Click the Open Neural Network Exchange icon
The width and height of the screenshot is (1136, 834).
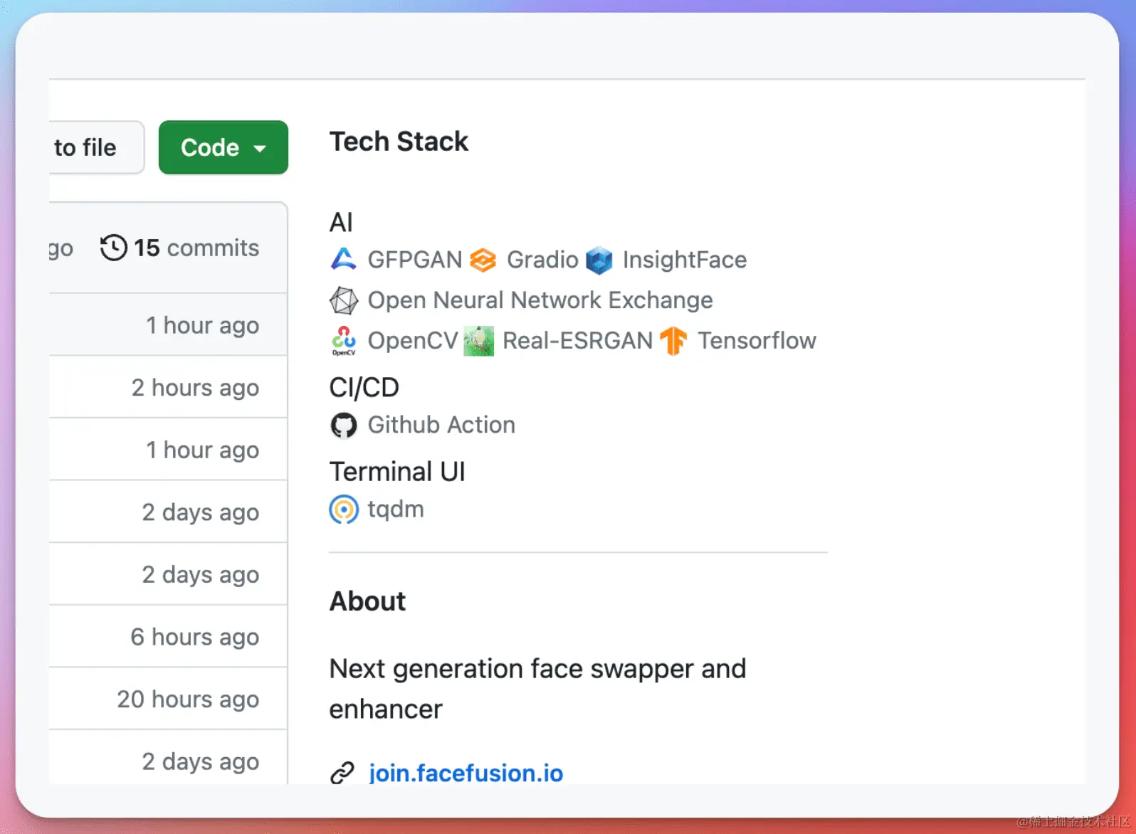(344, 300)
